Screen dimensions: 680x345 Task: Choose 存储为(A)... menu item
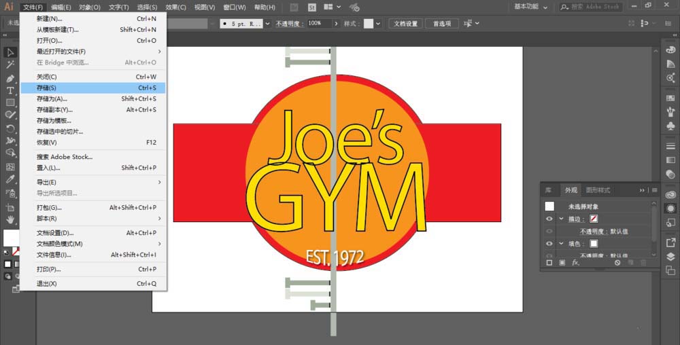93,98
